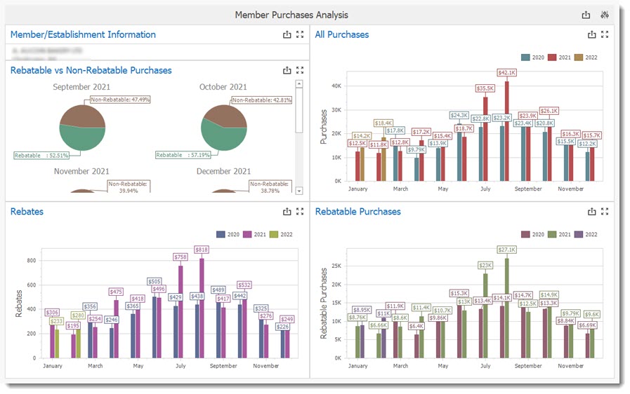Screen dimensions: 630x394
Task: Maximize the Member/Establishment Information panel
Action: tap(300, 34)
